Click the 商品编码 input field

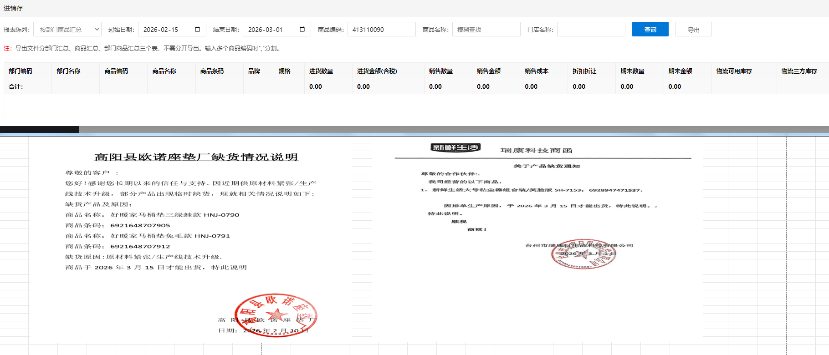point(381,30)
